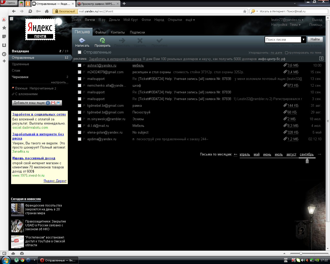Open Настройка settings link
Screen dimensions: 330x264
279,25
